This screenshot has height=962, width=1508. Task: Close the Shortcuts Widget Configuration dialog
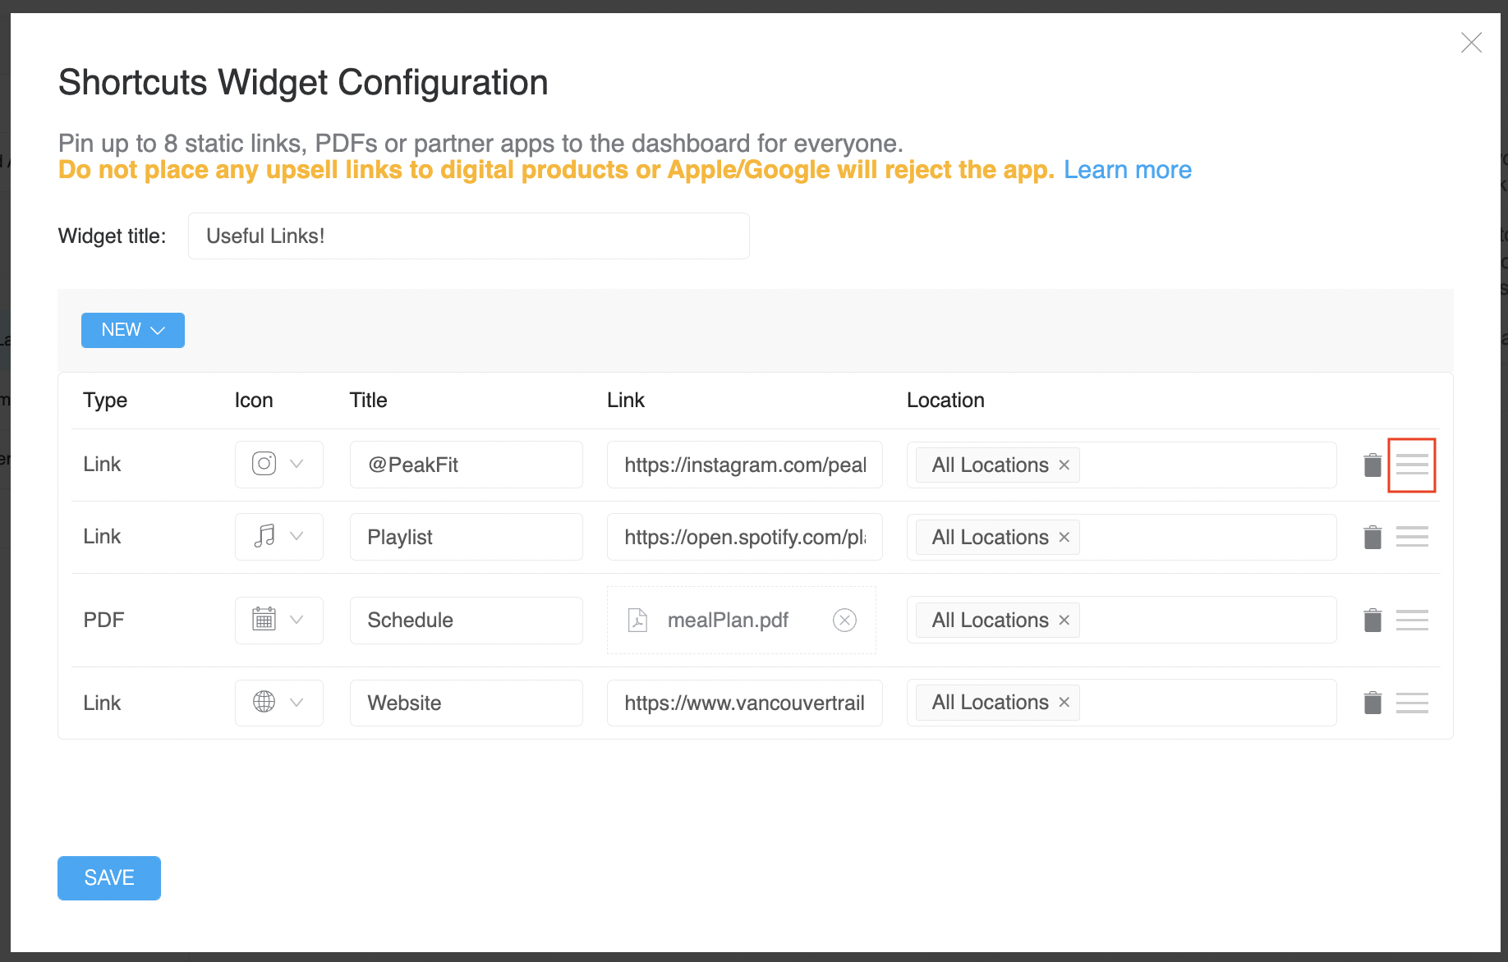[1471, 43]
